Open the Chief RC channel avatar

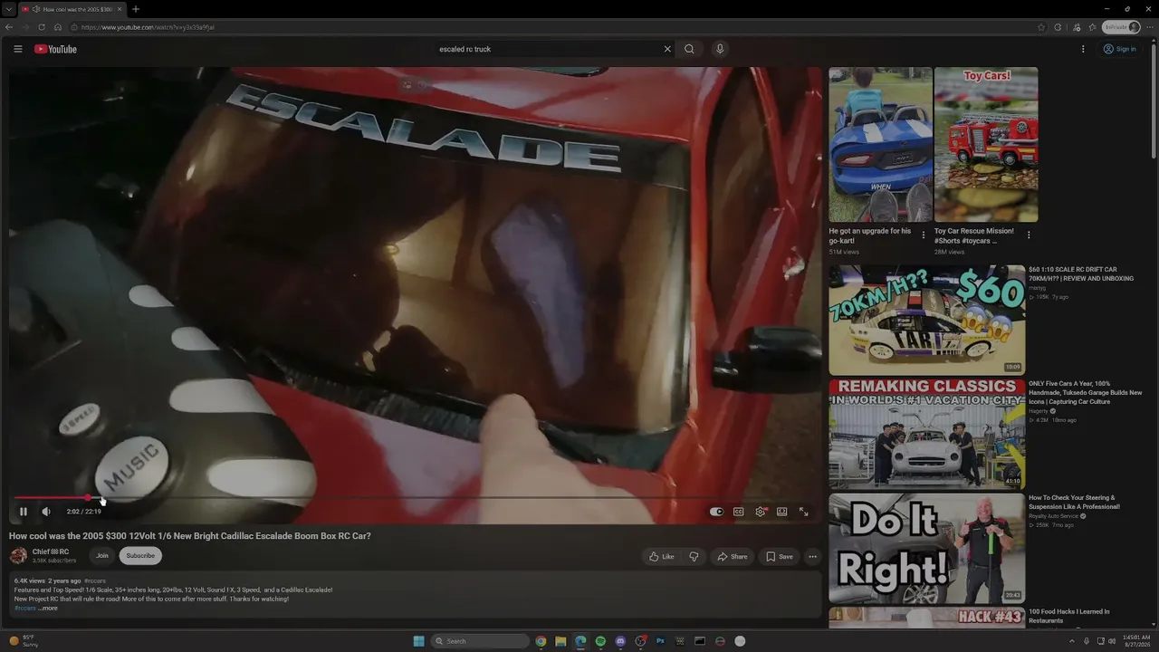[18, 556]
